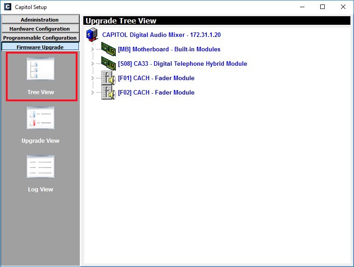Open the Hardware Configuration section

coord(41,28)
